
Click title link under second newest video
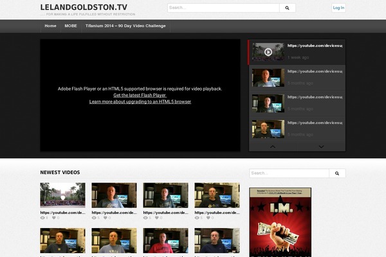click(x=115, y=213)
